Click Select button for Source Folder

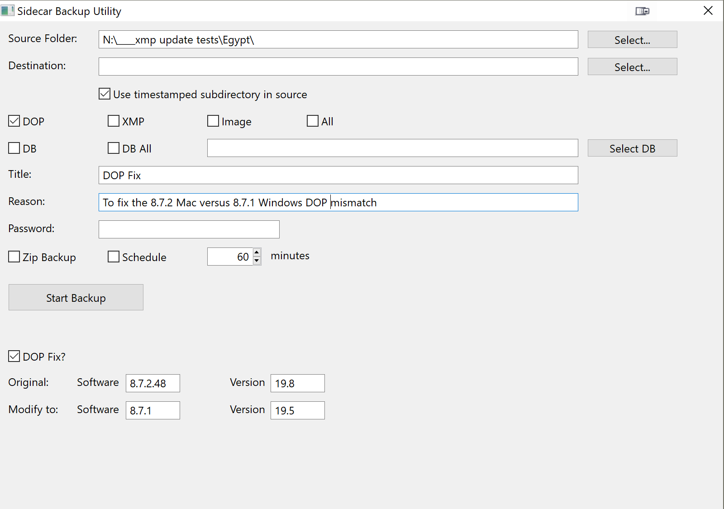(632, 40)
